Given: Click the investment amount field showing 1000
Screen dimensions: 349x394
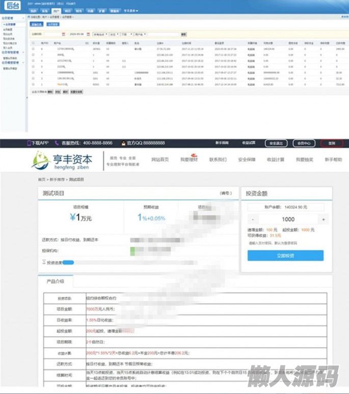Looking at the screenshot, I should (x=288, y=219).
